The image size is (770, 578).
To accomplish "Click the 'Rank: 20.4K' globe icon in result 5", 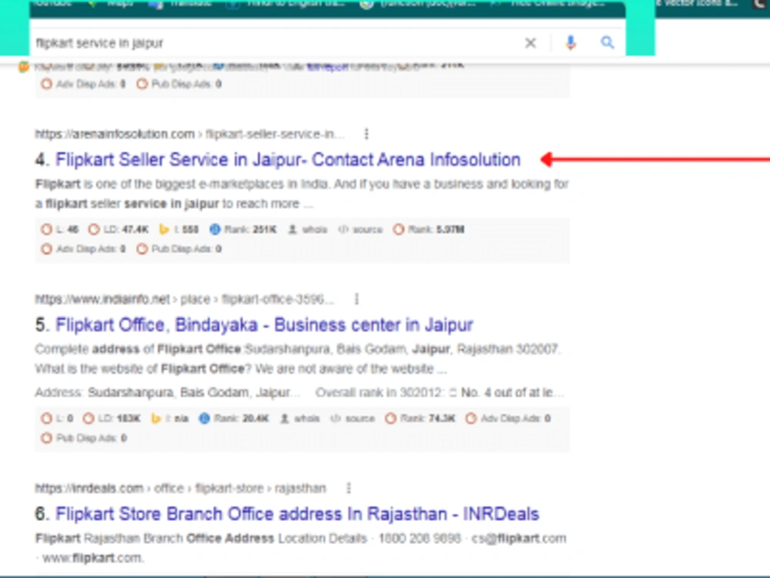I will (204, 418).
